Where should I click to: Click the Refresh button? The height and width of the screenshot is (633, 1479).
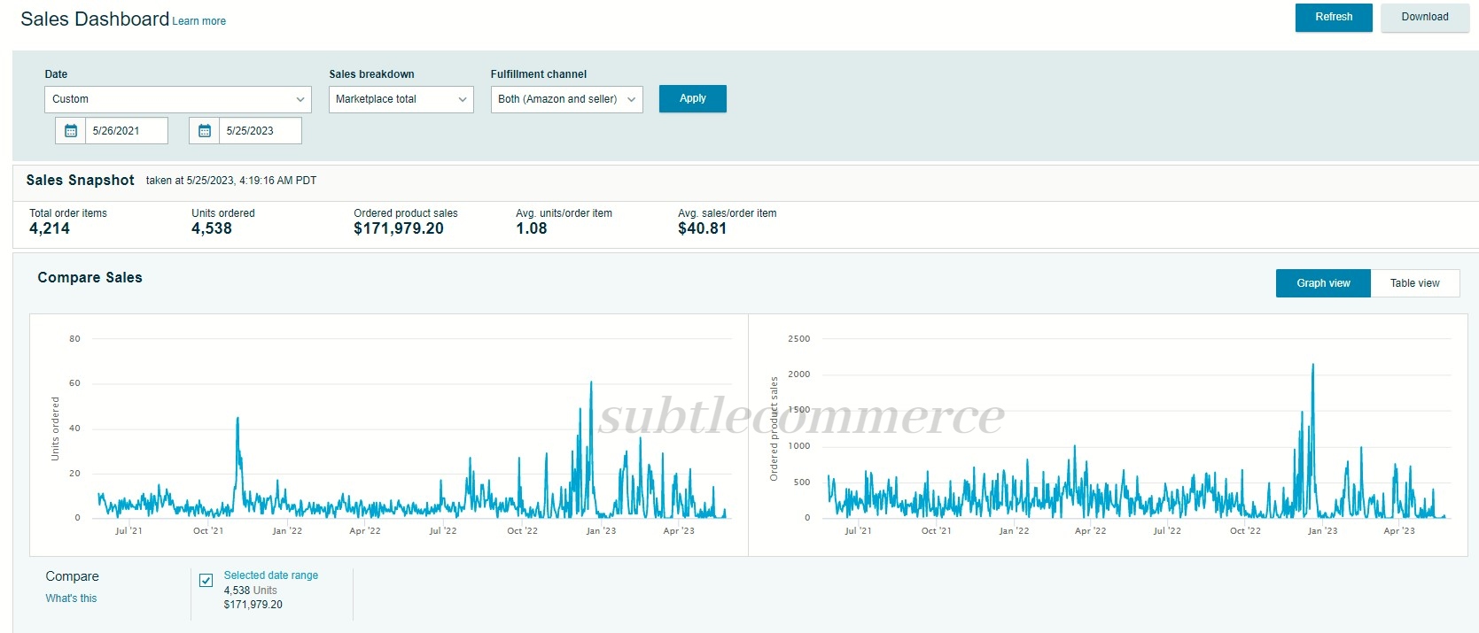click(1333, 17)
